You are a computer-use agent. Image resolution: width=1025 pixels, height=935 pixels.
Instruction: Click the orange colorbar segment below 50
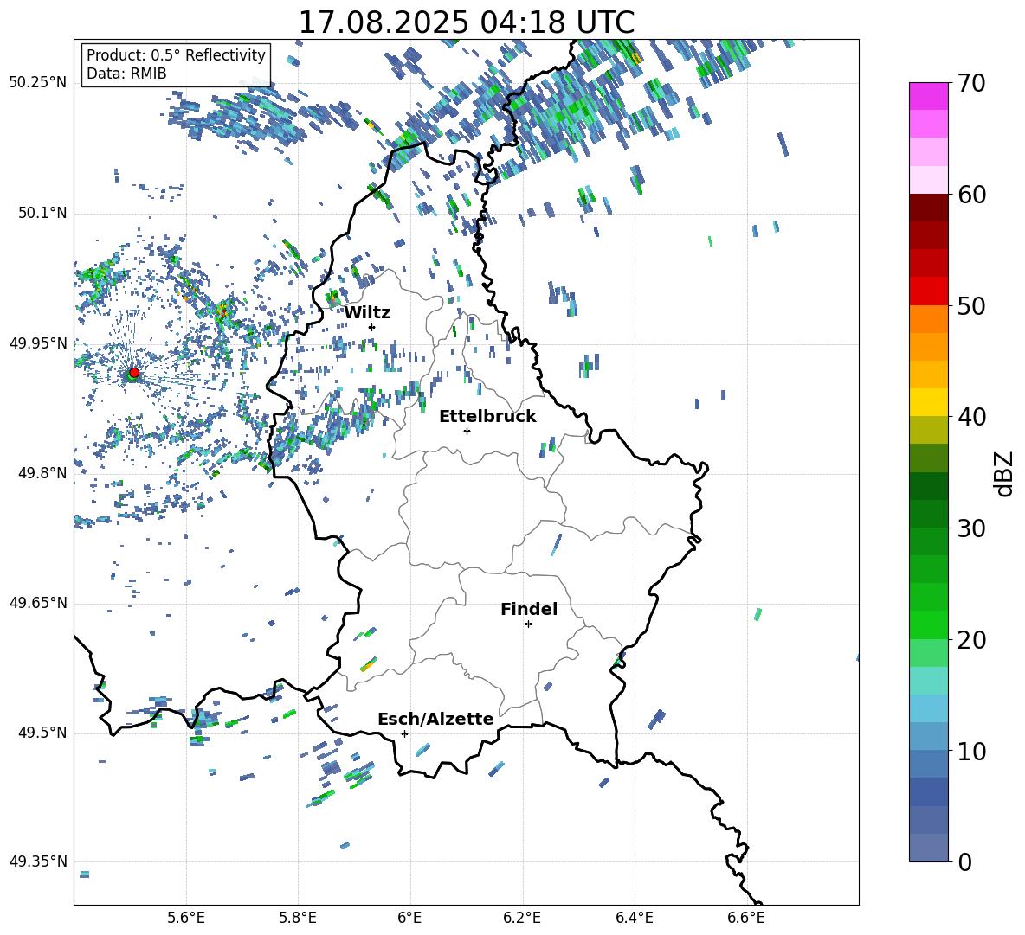[x=928, y=319]
